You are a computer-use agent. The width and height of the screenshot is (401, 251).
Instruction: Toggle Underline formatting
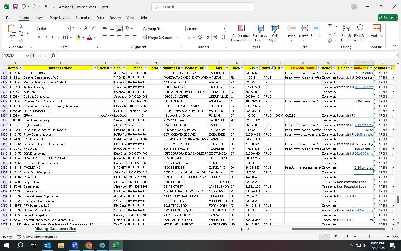[x=53, y=37]
